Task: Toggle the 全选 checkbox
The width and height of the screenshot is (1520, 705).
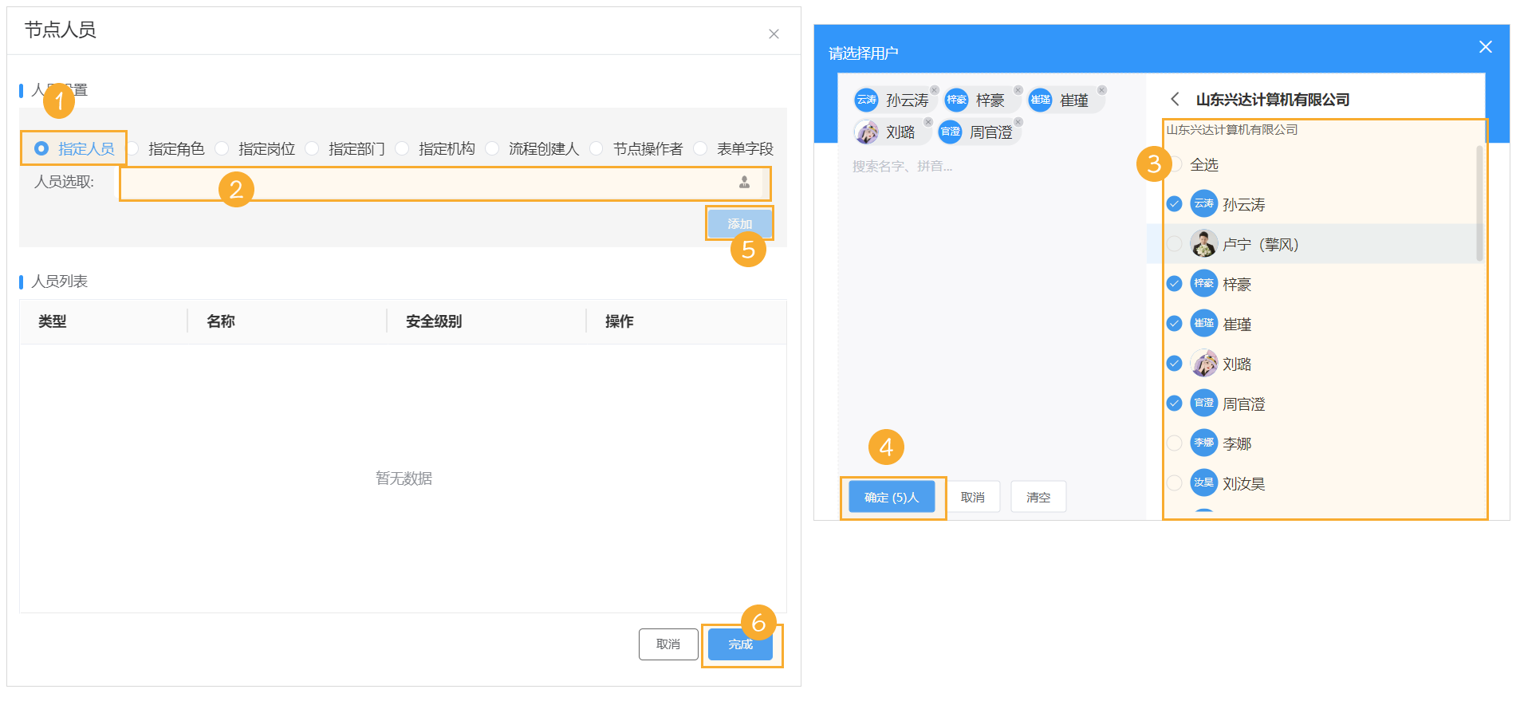Action: coord(1175,164)
